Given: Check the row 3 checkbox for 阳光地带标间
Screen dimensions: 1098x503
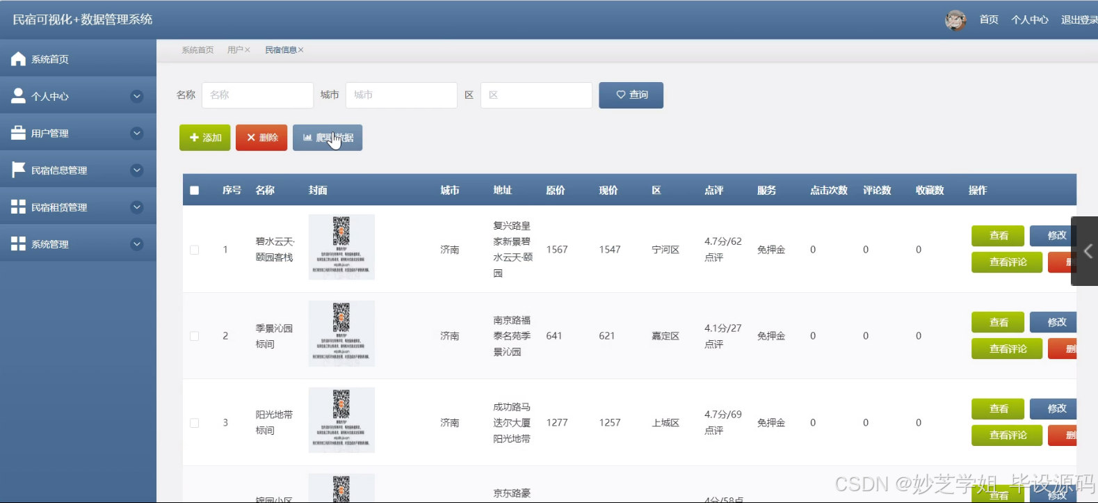Looking at the screenshot, I should [x=195, y=423].
